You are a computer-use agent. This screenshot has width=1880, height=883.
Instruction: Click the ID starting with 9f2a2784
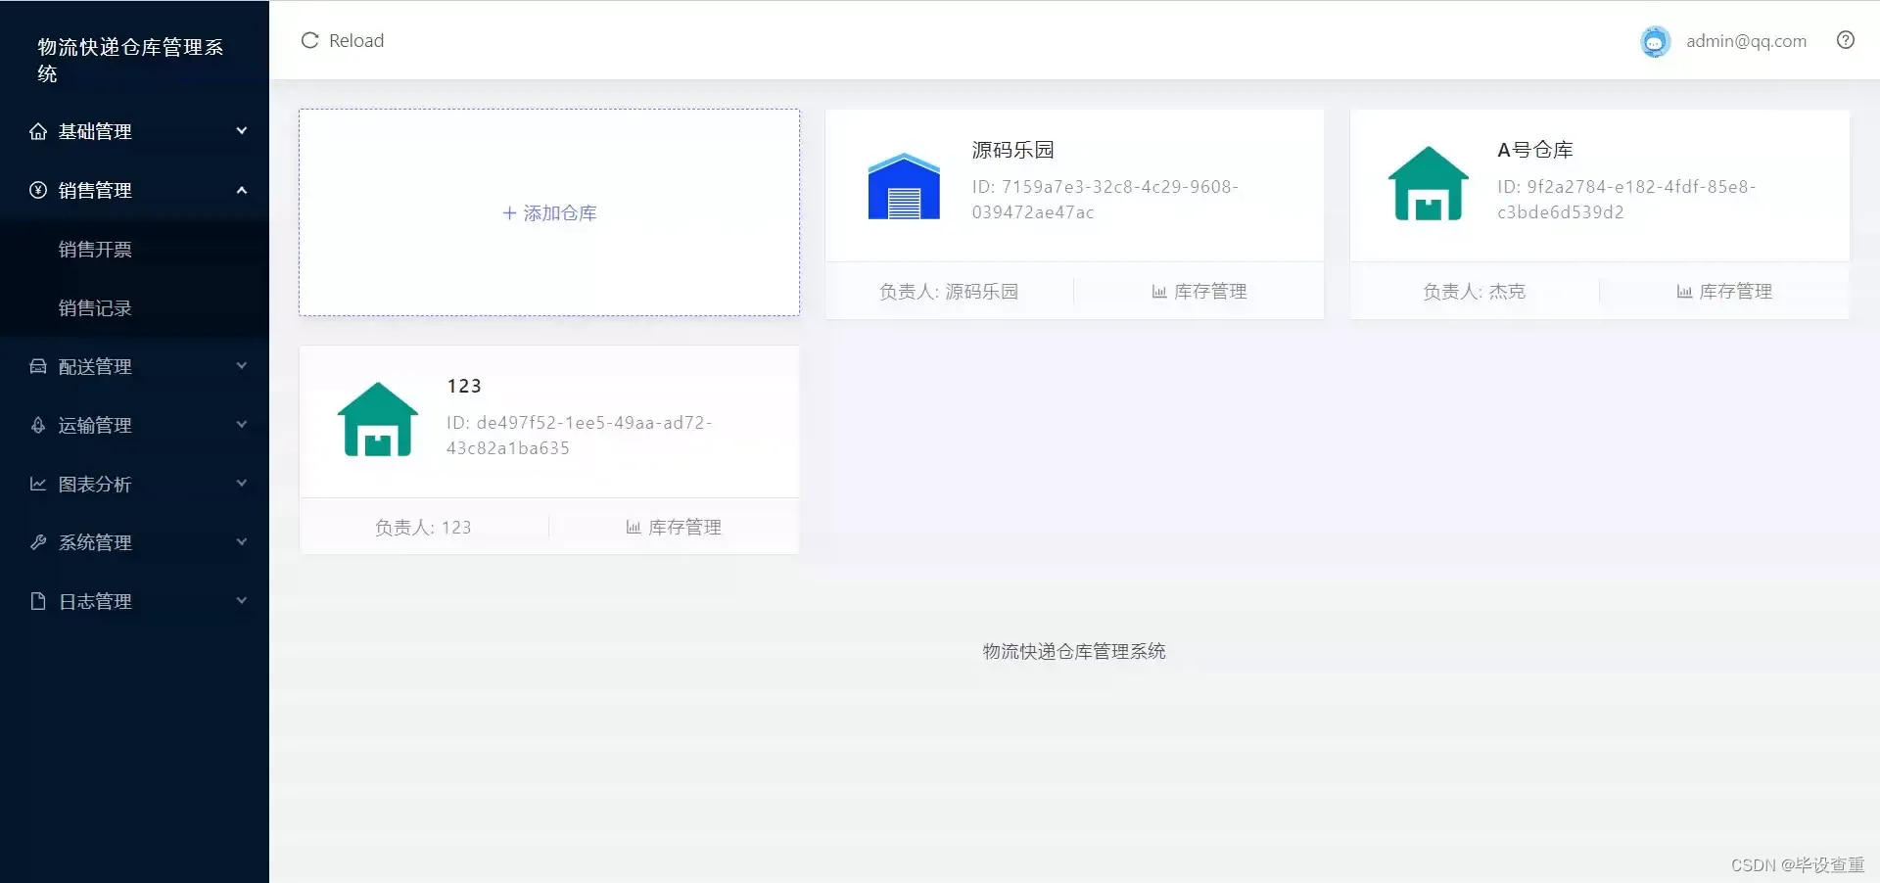tap(1626, 199)
